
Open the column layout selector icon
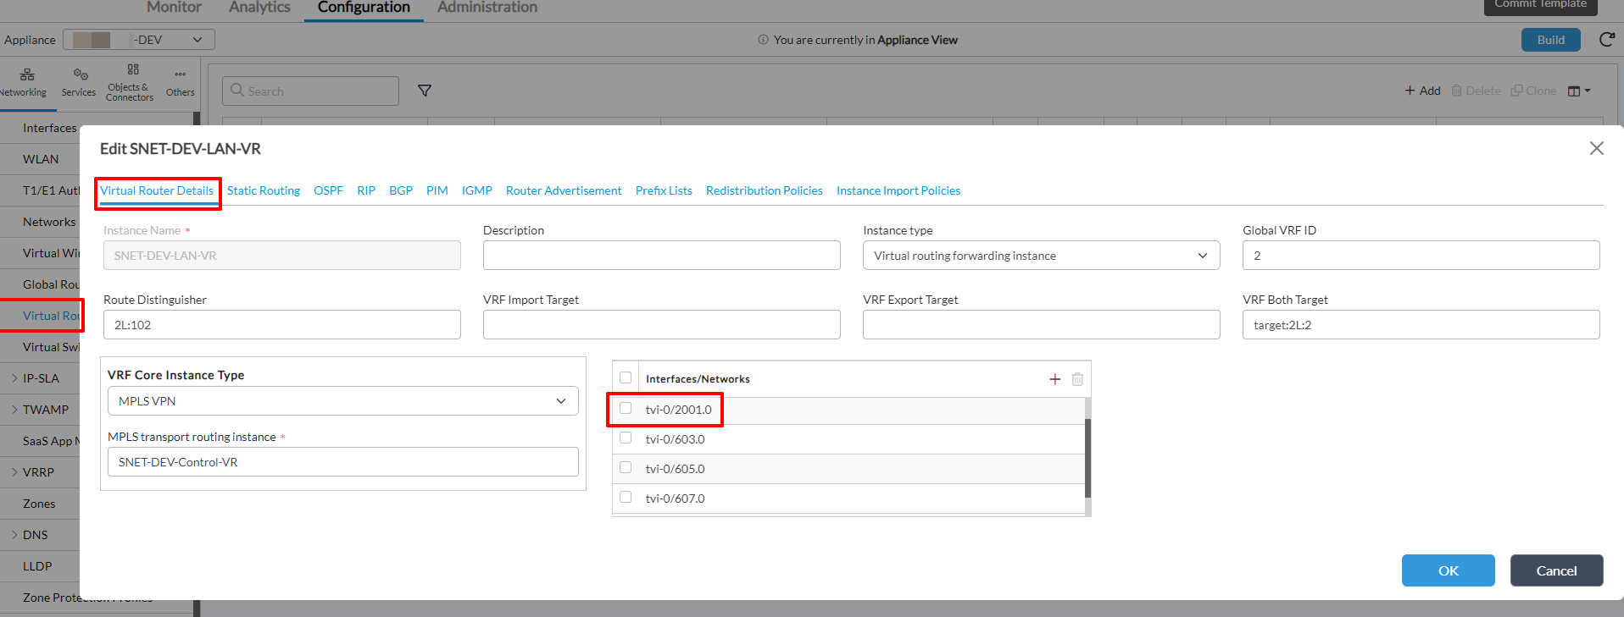coord(1578,91)
